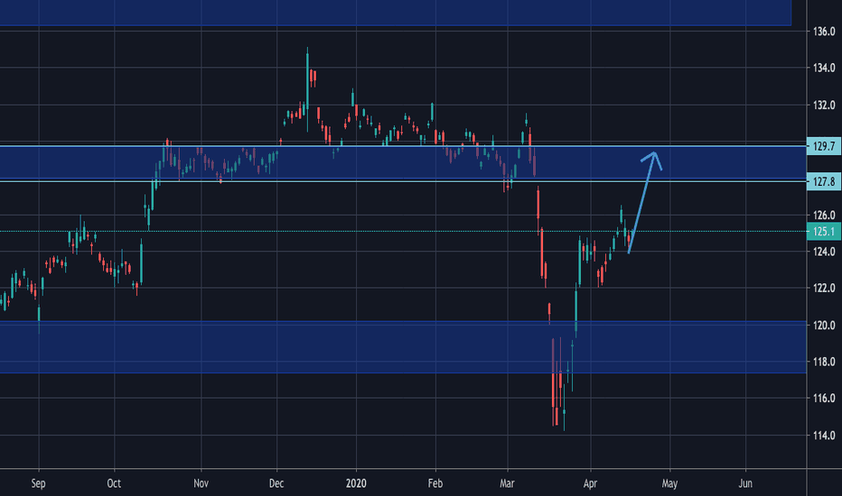Click the Sep label on time axis
Screen dimensions: 842x496
(x=38, y=483)
